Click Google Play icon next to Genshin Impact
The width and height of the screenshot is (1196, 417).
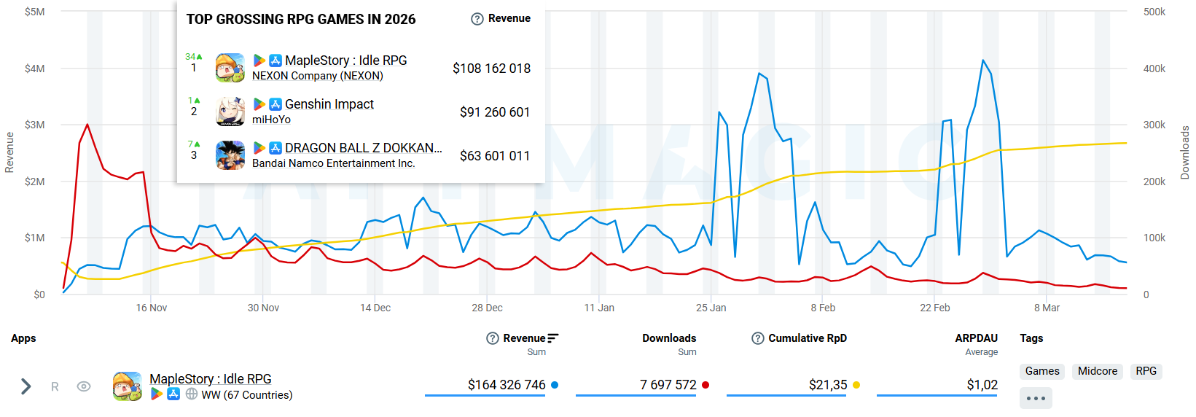[x=259, y=104]
